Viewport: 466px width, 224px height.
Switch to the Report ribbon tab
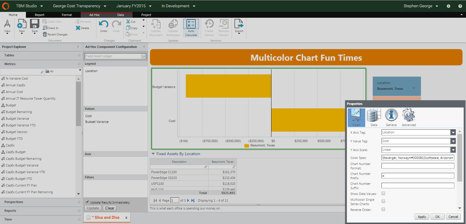click(40, 15)
